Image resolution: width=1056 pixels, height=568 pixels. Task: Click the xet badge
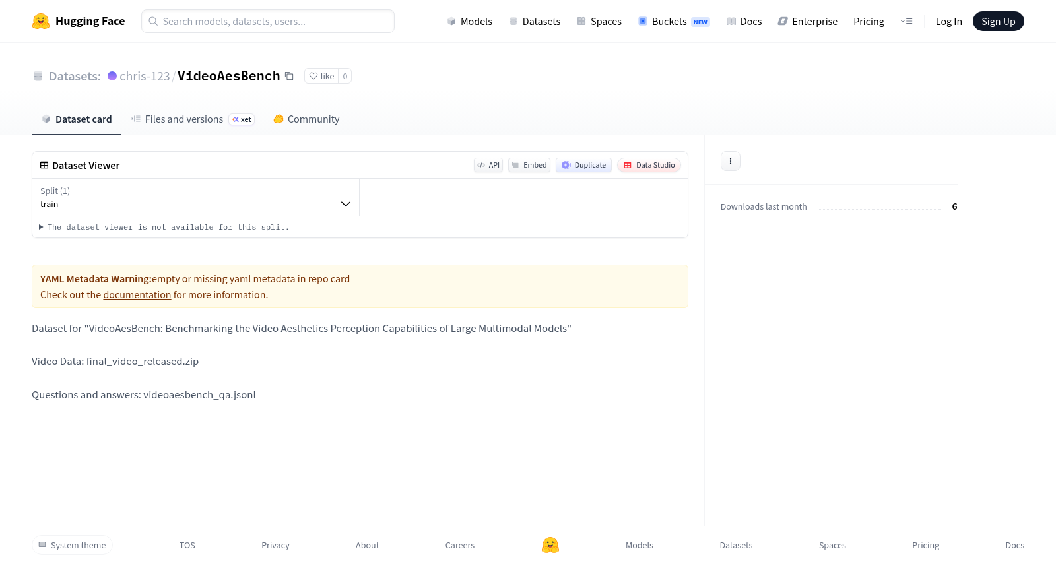242,119
